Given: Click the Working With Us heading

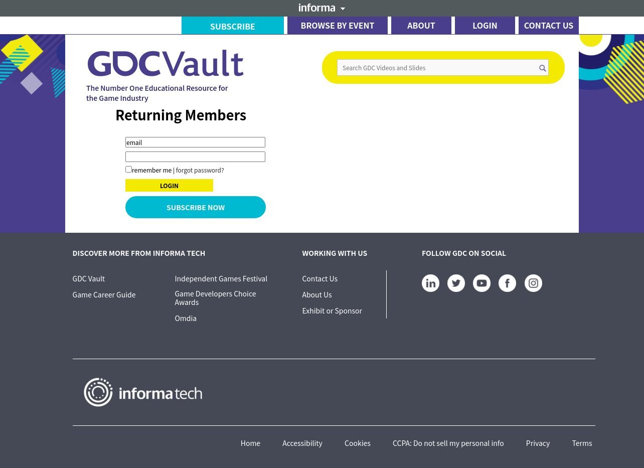Looking at the screenshot, I should (335, 253).
